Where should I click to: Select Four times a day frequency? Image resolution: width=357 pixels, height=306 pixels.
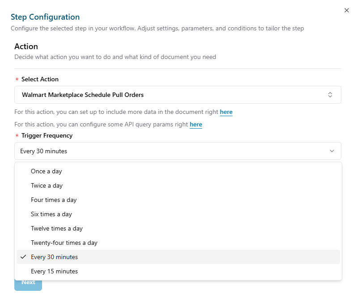point(178,200)
